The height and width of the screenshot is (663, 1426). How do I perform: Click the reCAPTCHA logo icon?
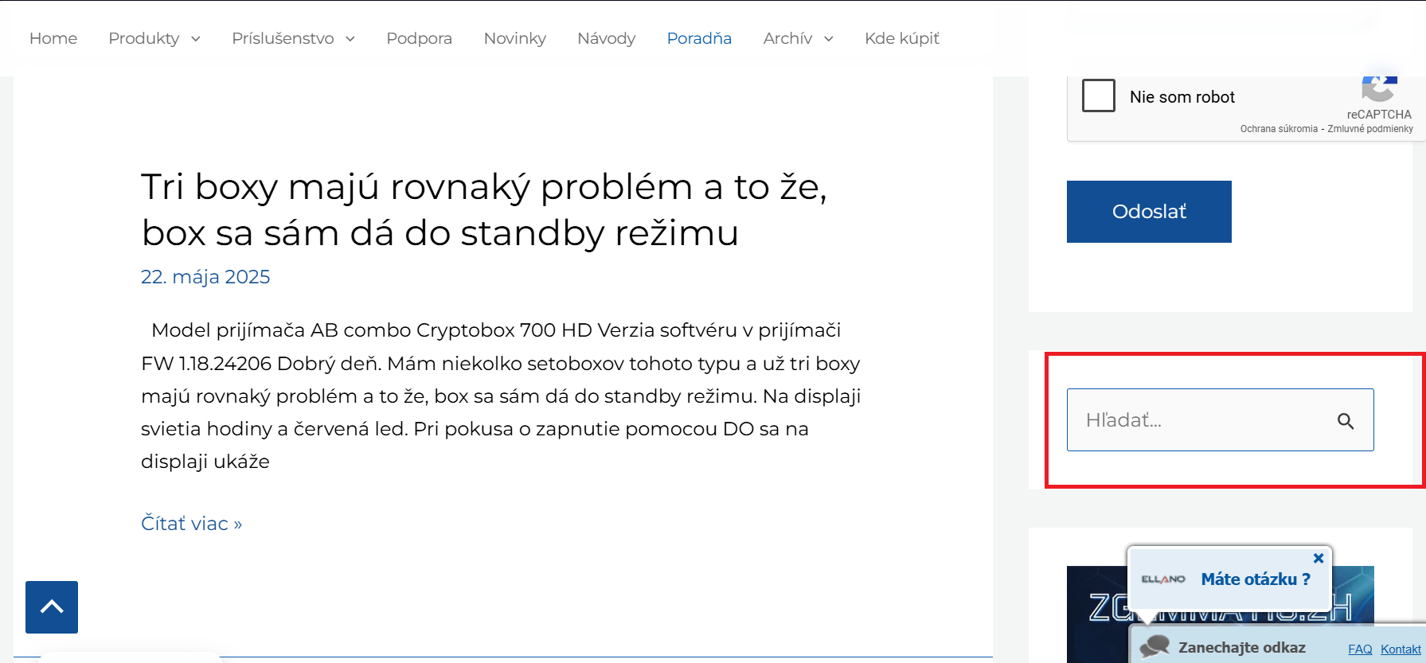(1379, 88)
